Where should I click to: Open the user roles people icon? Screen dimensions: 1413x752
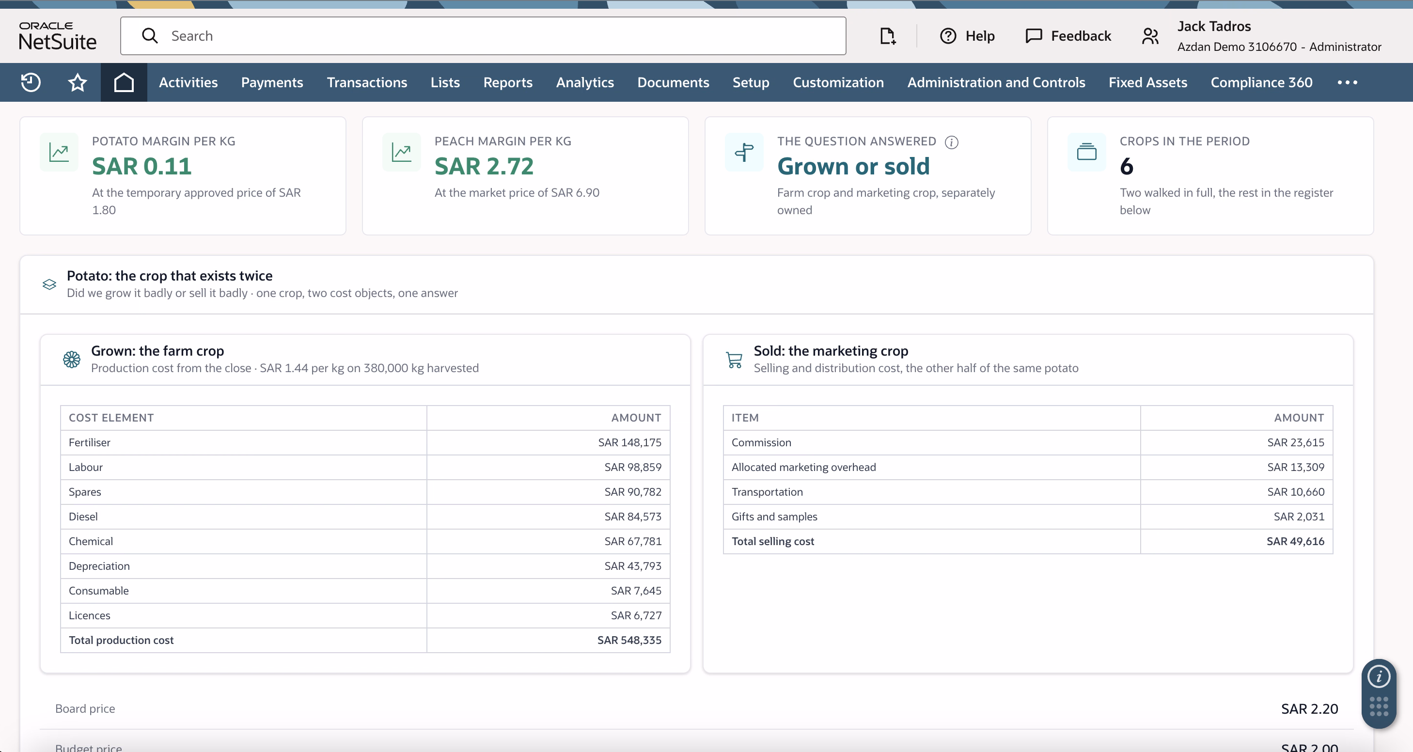click(x=1150, y=36)
